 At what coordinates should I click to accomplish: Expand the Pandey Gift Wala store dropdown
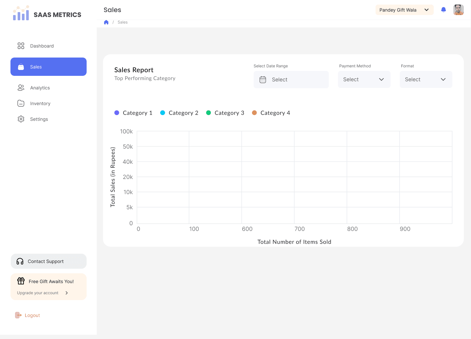click(x=405, y=10)
